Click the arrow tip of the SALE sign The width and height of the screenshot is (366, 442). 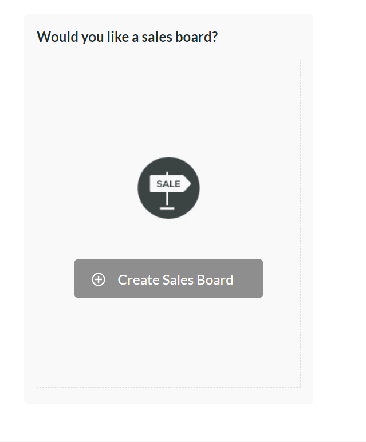tap(187, 184)
